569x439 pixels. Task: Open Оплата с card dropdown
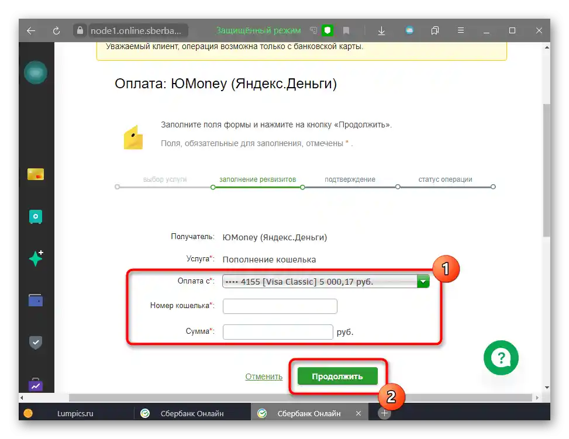pyautogui.click(x=326, y=282)
